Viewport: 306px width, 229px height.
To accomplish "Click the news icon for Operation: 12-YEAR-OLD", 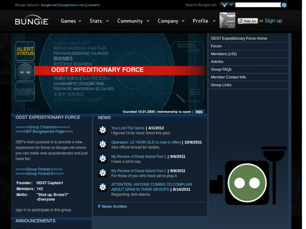I will (x=103, y=144).
